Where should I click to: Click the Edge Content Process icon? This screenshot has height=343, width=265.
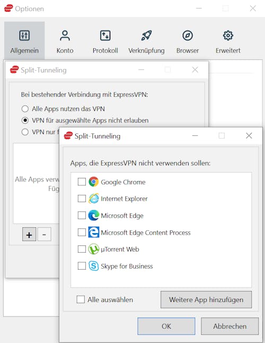click(94, 232)
